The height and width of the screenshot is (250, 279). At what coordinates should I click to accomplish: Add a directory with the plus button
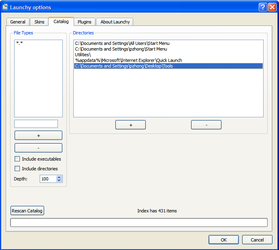(x=131, y=125)
